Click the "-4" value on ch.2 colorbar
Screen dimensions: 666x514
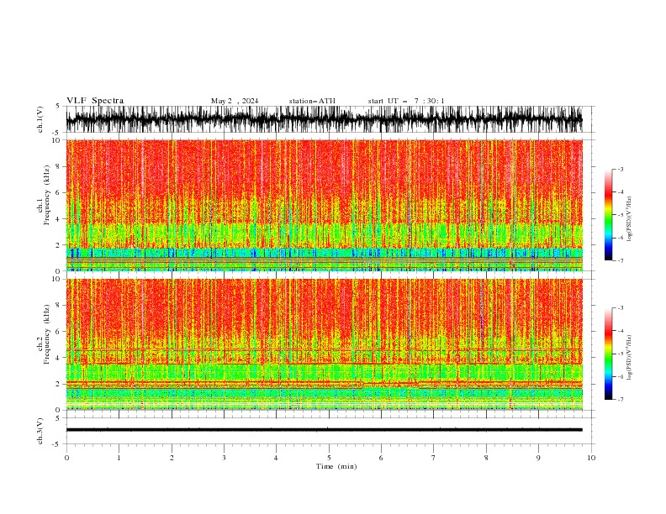[x=620, y=331]
